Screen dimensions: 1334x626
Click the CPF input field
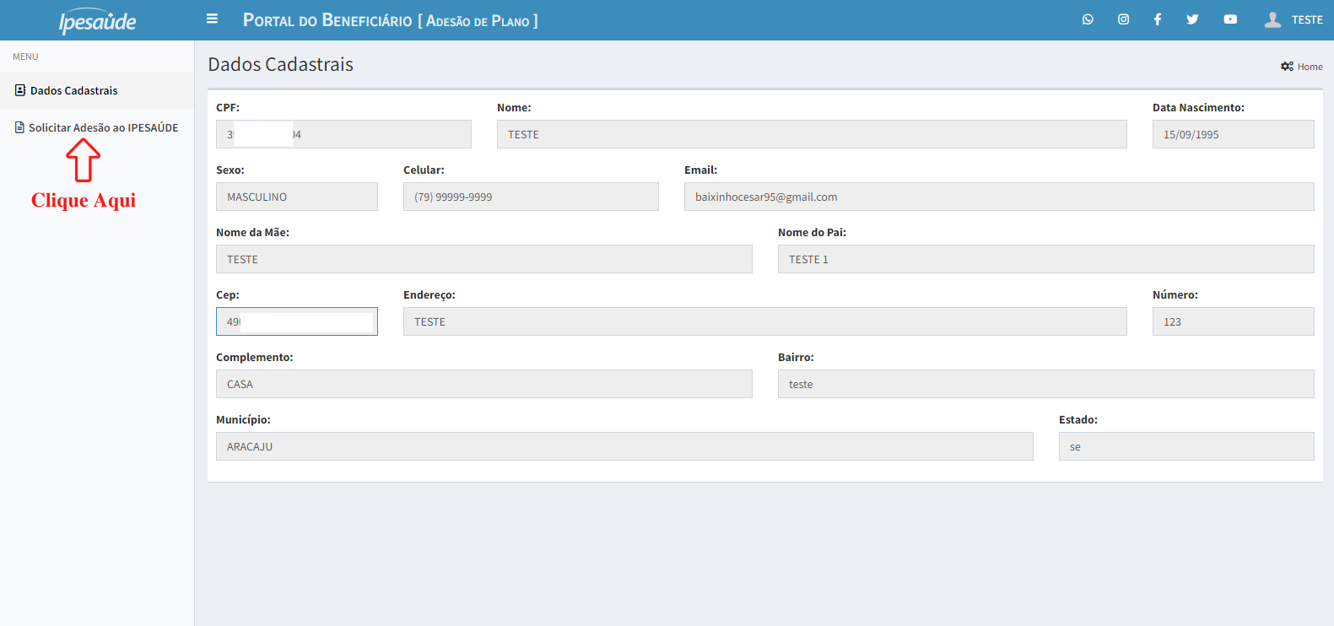point(343,134)
